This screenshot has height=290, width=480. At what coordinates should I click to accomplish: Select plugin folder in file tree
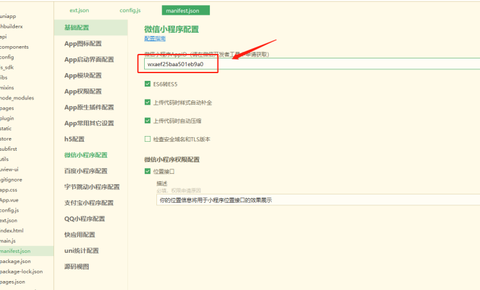click(7, 118)
